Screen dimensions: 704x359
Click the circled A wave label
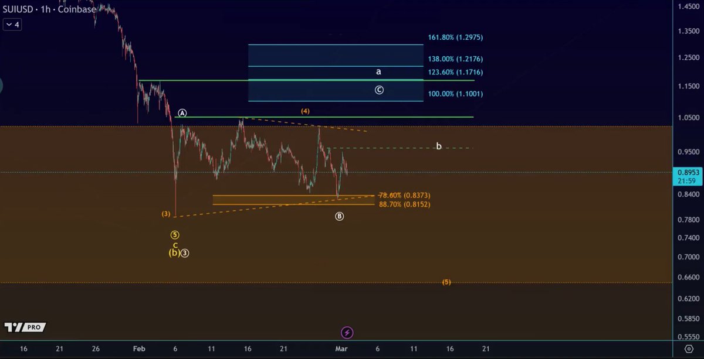tap(182, 113)
